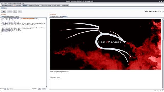
Task: Select the Request Hex tab
Action: coord(17,17)
